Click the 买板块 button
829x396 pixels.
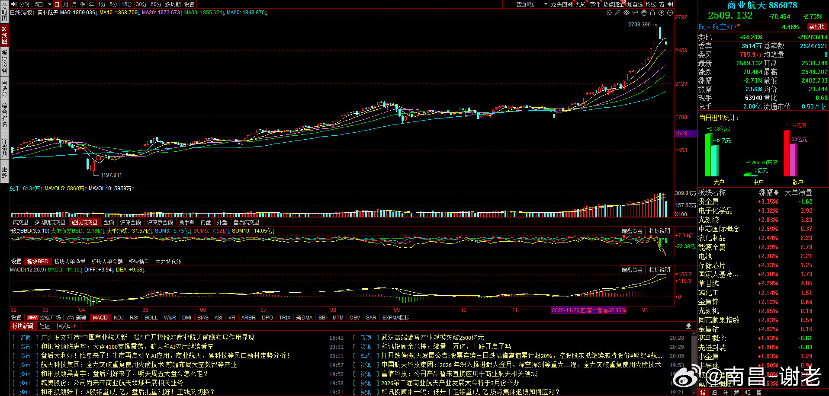[817, 27]
